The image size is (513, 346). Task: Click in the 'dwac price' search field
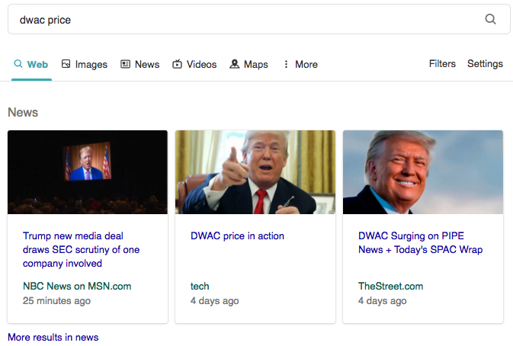[244, 20]
